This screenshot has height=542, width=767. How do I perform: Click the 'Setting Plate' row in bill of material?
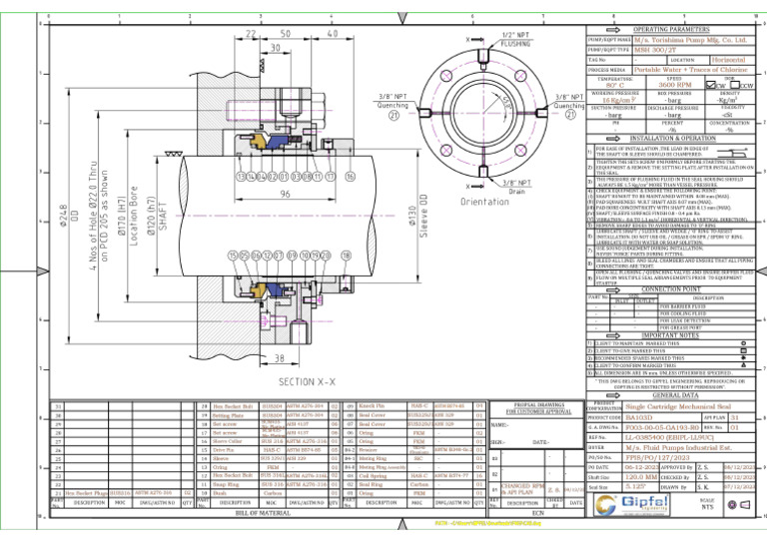coord(268,415)
